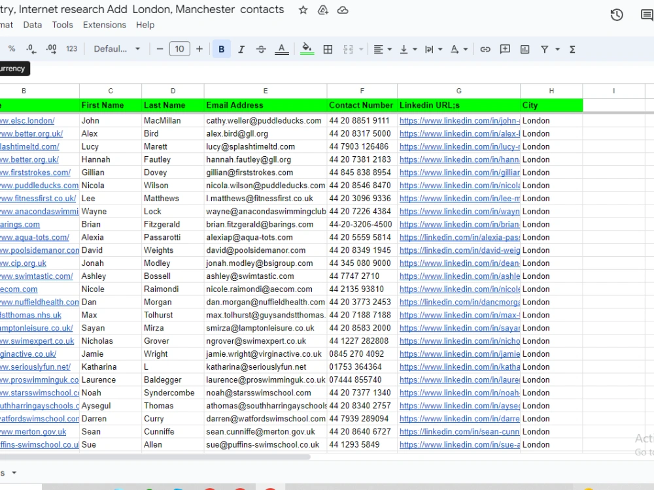
Task: Open the text color picker
Action: point(281,49)
